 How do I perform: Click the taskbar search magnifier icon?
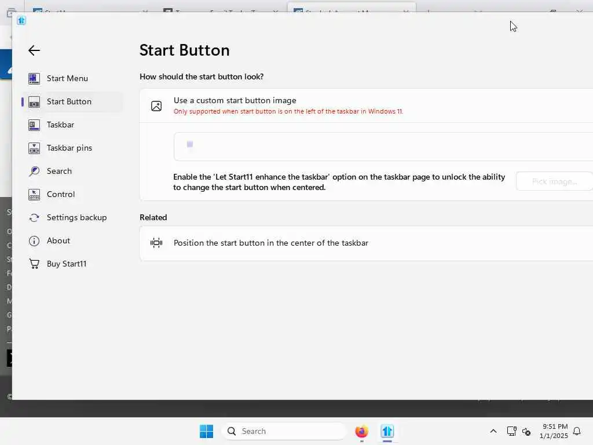[232, 431]
